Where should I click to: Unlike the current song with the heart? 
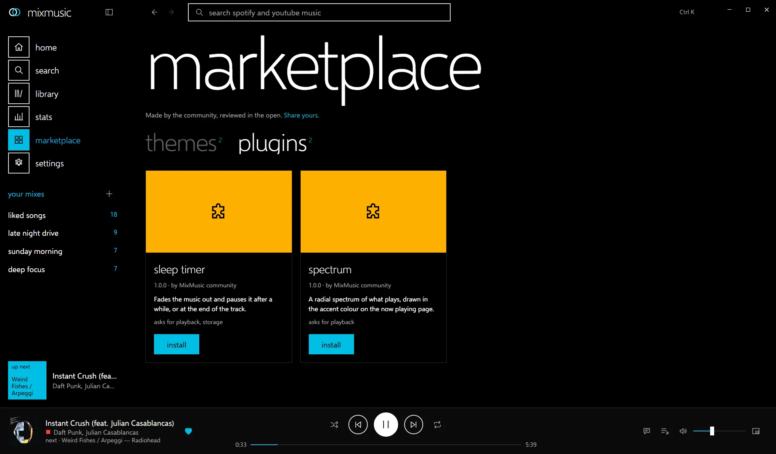(188, 431)
